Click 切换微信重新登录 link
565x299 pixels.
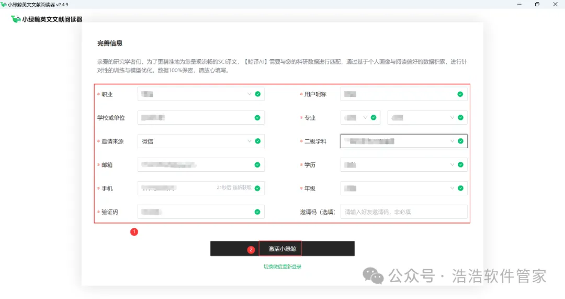[282, 267]
